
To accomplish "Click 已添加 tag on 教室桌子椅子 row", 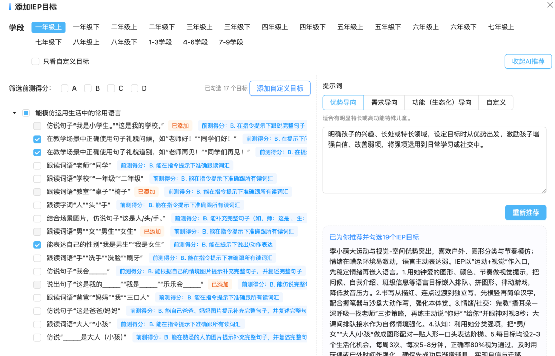I will (x=146, y=192).
